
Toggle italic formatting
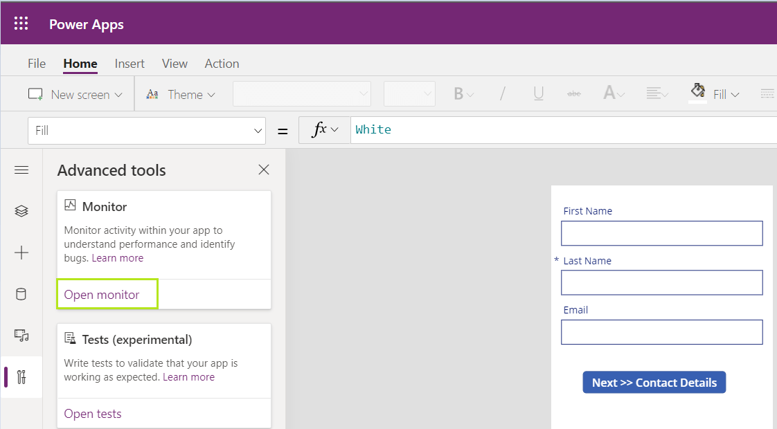tap(503, 93)
